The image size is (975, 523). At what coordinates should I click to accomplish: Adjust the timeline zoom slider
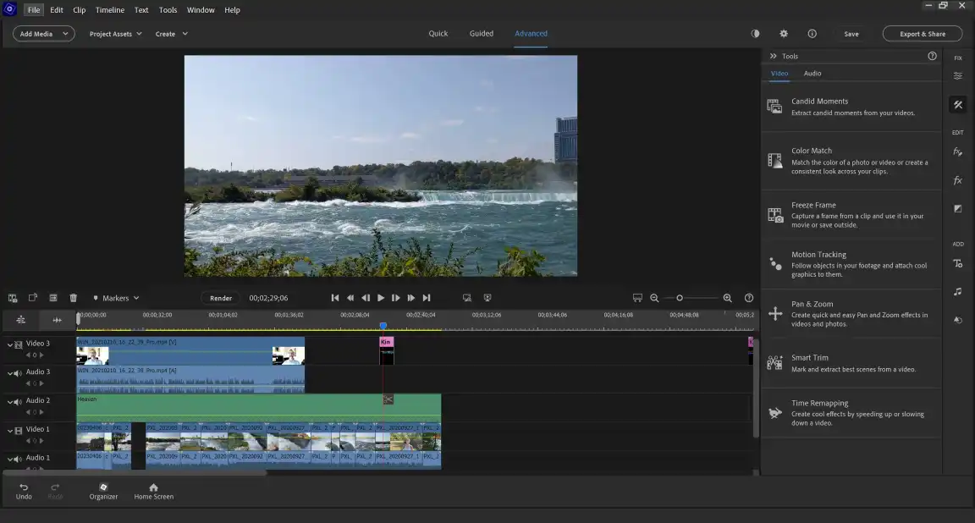[680, 298]
